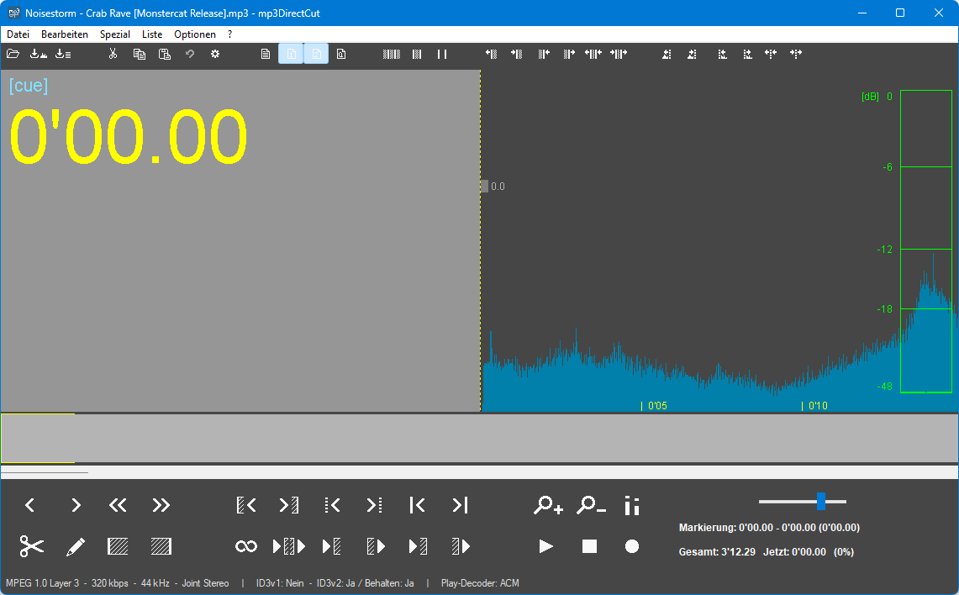Toggle the highlighted page 1 toolbar button
Viewport: 959px width, 595px height.
click(x=291, y=54)
